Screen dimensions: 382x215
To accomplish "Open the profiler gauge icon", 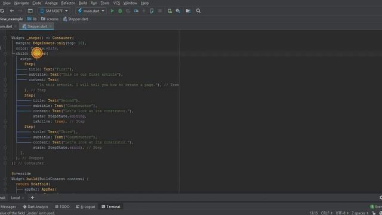I will (x=136, y=11).
